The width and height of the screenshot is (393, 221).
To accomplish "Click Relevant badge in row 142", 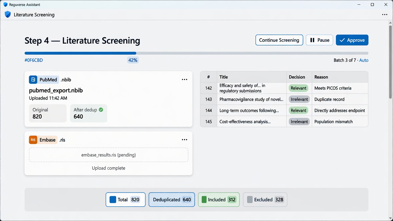I will [x=298, y=88].
